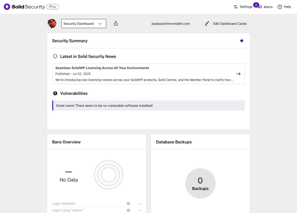
Task: Click the no vulnerable software notice
Action: coord(148,105)
